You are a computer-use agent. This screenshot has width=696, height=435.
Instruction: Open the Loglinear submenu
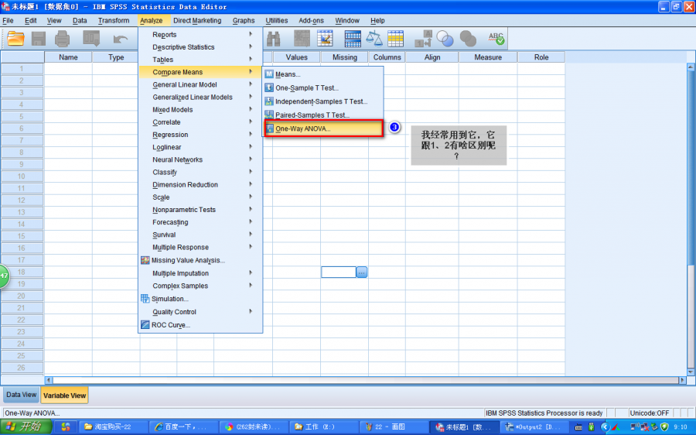[x=200, y=146]
